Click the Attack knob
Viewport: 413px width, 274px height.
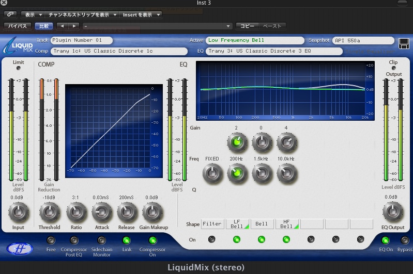point(102,212)
